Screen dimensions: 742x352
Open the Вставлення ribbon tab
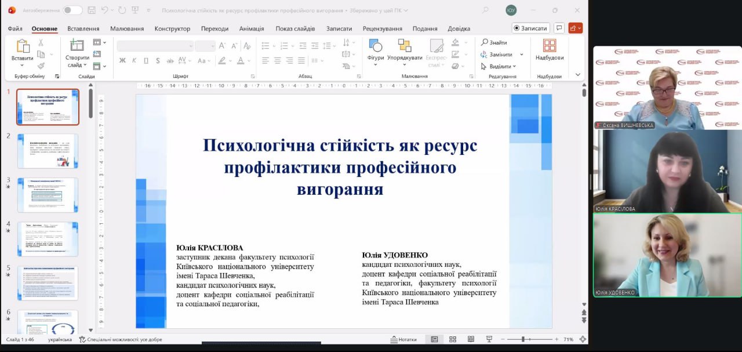(x=83, y=28)
